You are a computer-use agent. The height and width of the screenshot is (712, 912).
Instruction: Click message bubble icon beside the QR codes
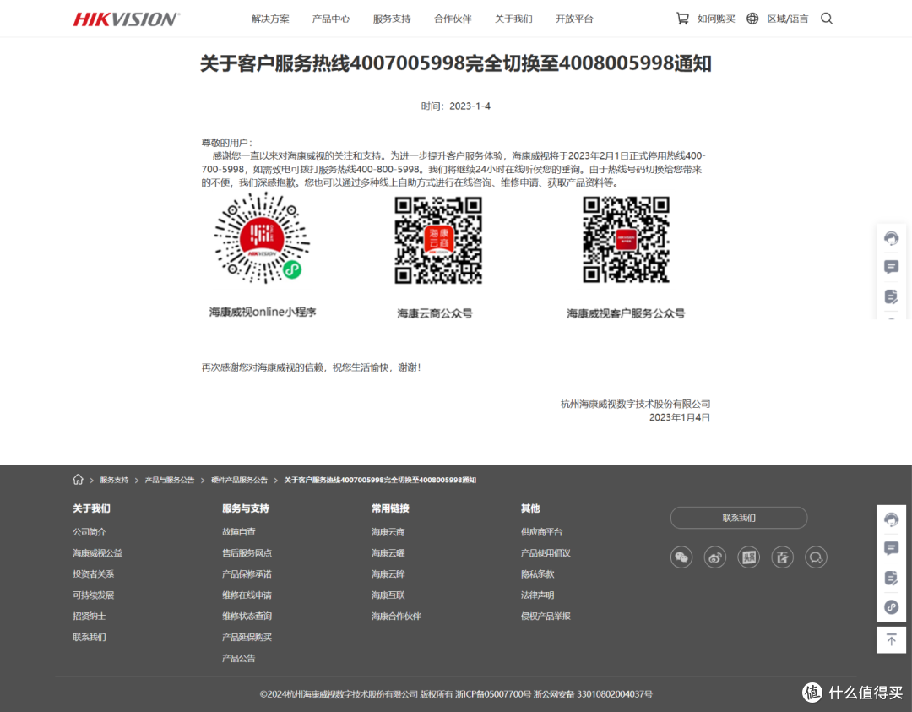891,267
